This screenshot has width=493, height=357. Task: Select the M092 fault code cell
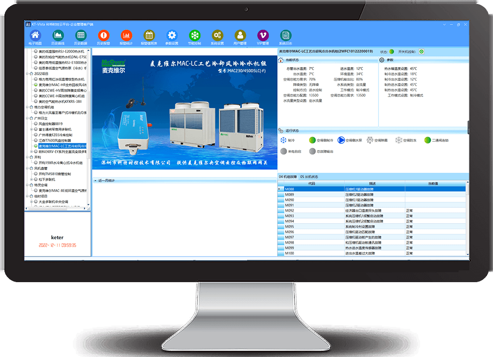315,210
